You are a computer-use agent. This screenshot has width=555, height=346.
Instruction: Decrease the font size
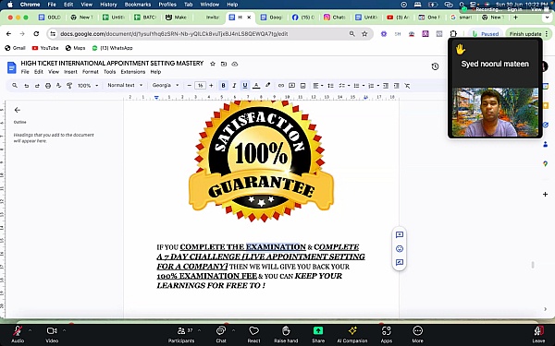pos(190,86)
